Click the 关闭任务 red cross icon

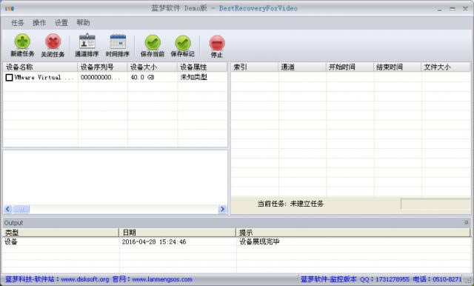53,41
